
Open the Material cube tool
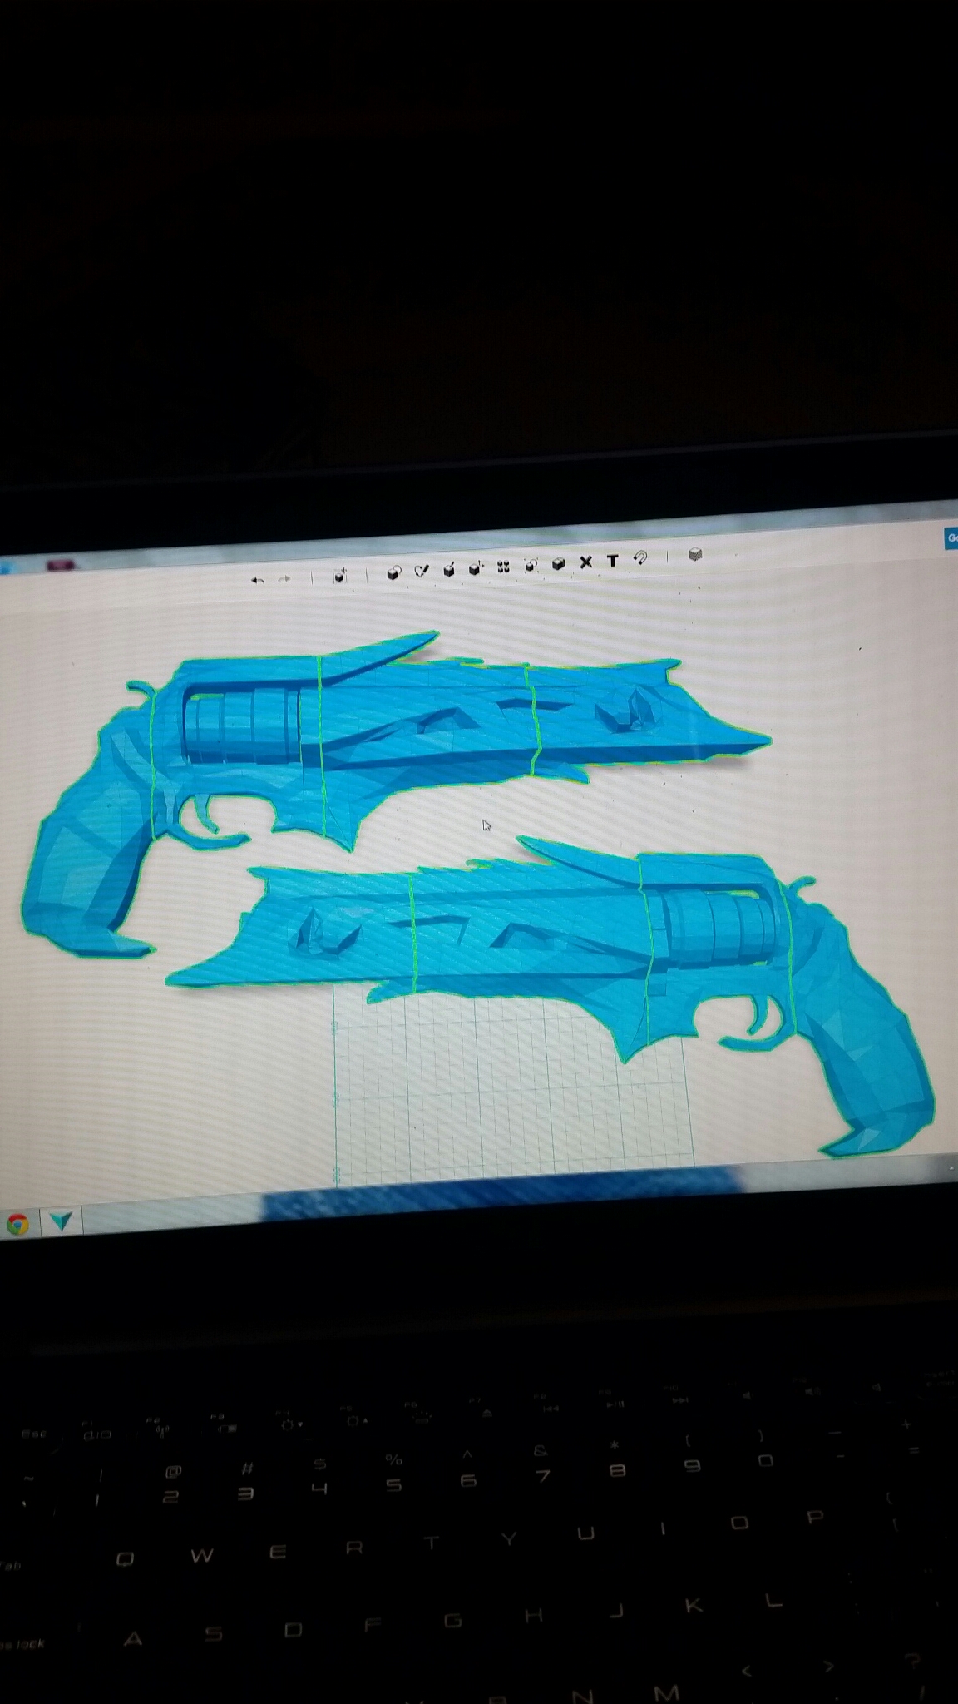coord(695,554)
